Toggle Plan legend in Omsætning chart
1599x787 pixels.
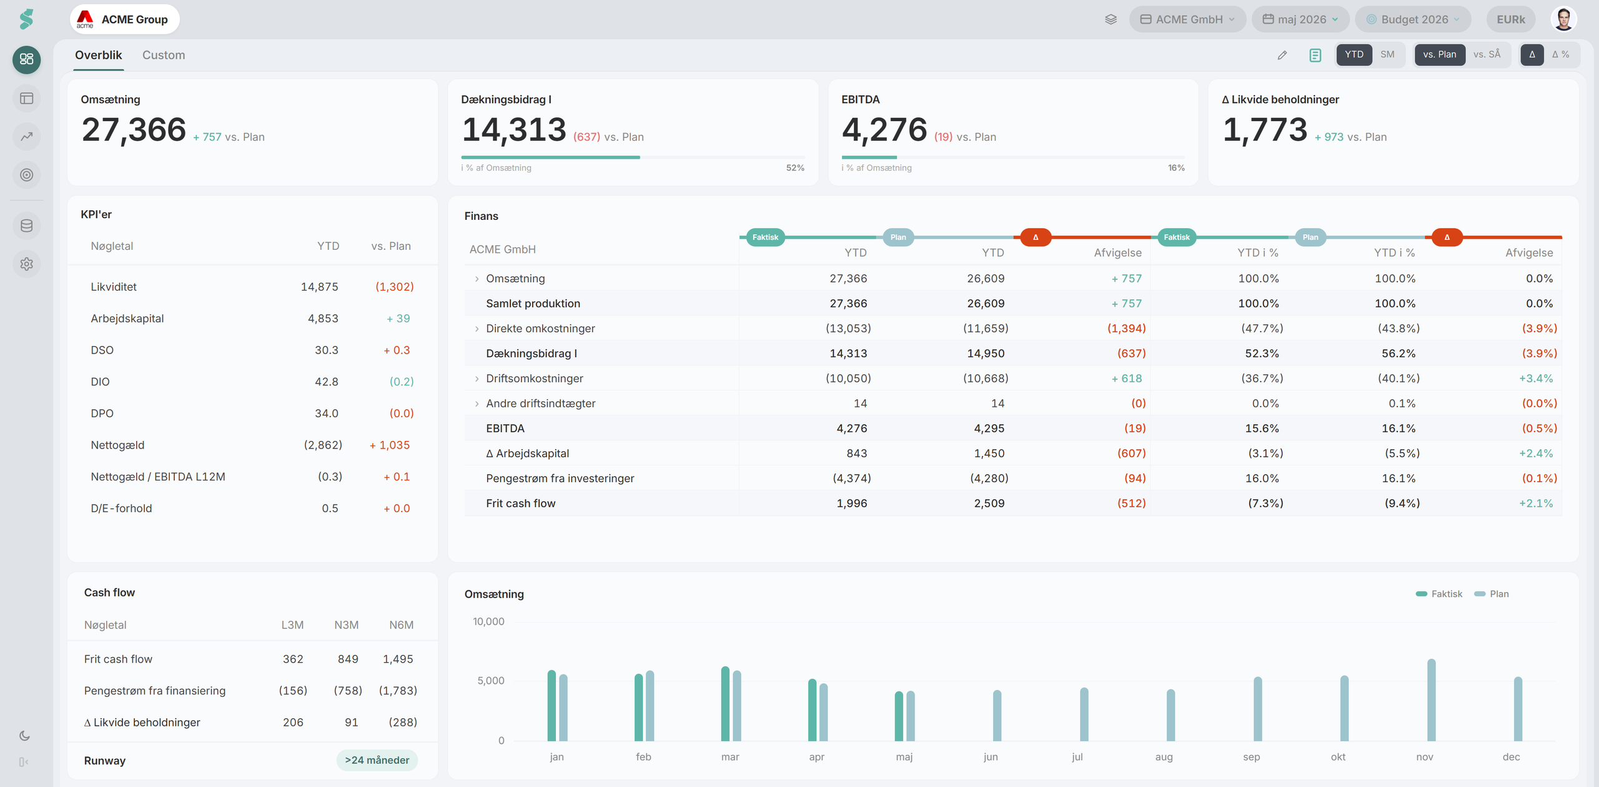[x=1492, y=594]
